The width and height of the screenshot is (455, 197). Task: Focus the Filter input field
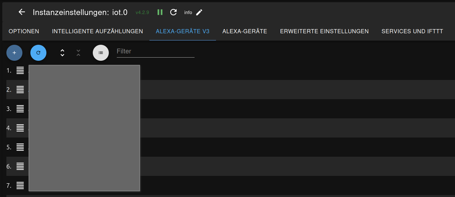tap(156, 51)
